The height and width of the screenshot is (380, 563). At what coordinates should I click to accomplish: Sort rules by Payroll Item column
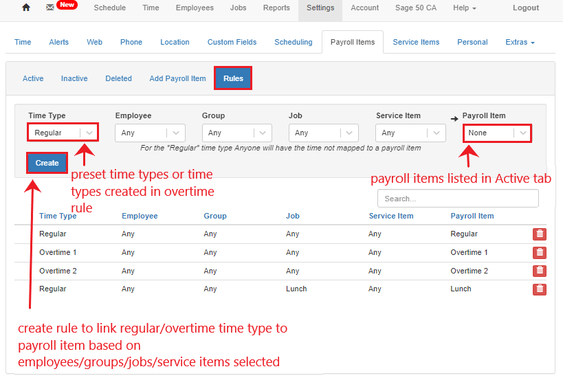472,216
